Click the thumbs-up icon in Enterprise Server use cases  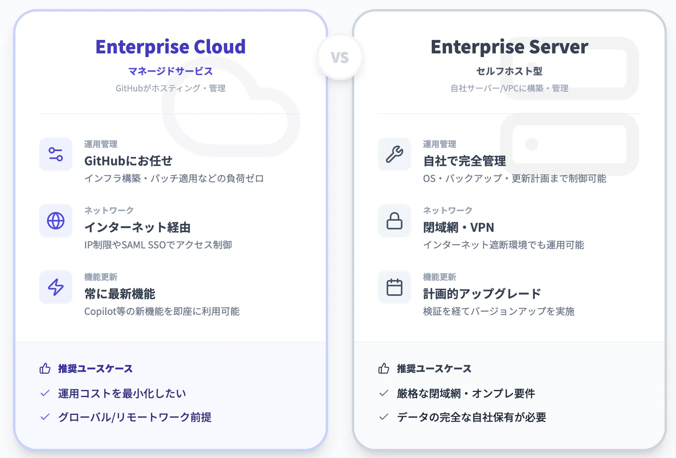point(383,369)
